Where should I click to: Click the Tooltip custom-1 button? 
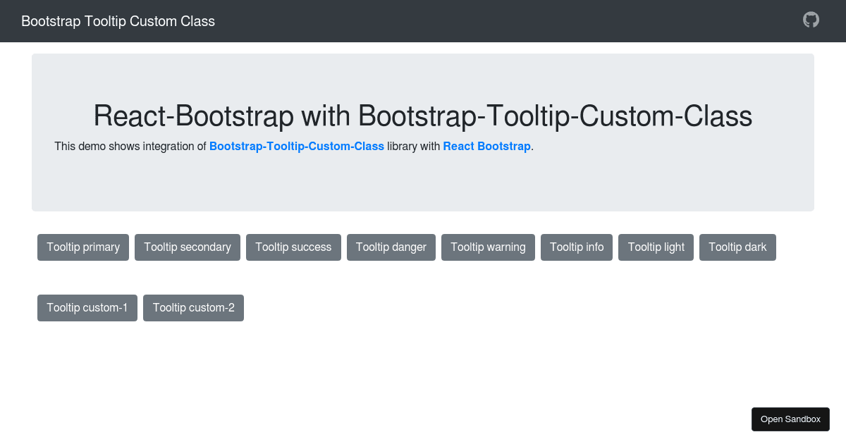[x=87, y=308]
